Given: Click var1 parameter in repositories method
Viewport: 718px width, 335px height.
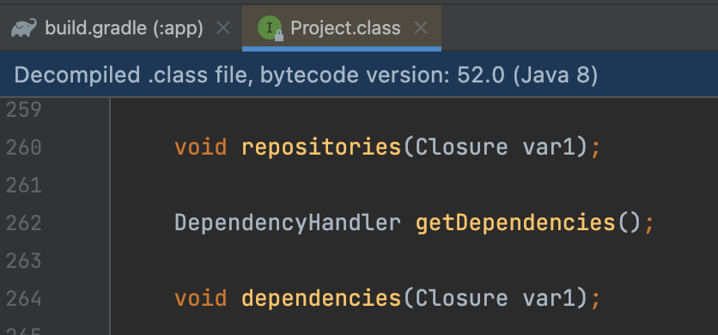Looking at the screenshot, I should pos(549,148).
